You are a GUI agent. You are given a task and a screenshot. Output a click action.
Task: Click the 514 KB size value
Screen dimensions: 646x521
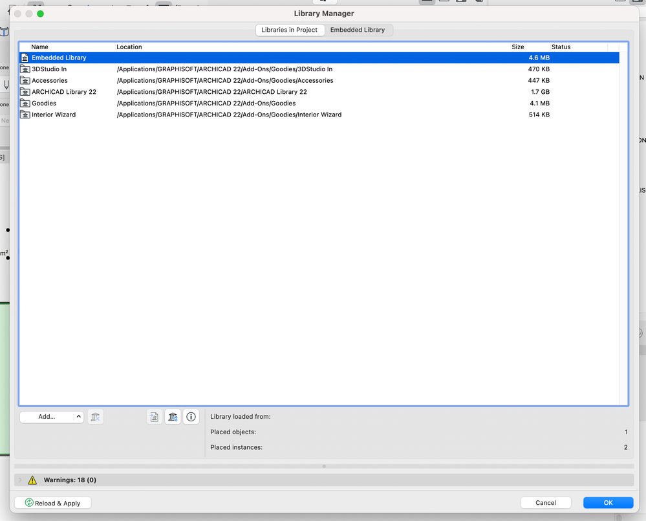pyautogui.click(x=539, y=115)
